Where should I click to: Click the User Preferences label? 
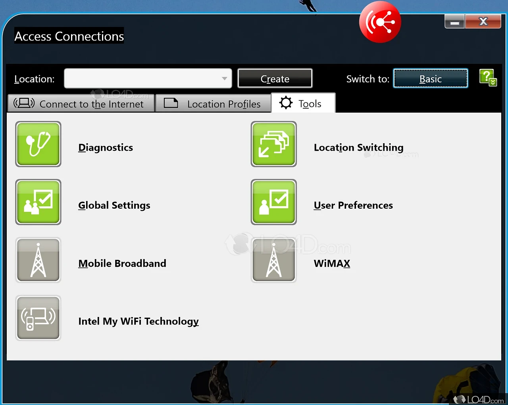(353, 205)
